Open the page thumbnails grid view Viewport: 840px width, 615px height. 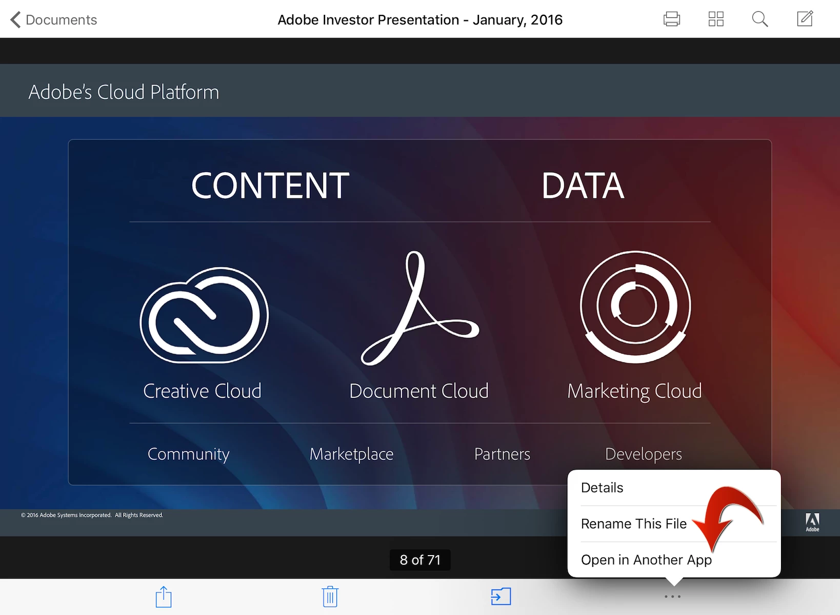click(716, 19)
